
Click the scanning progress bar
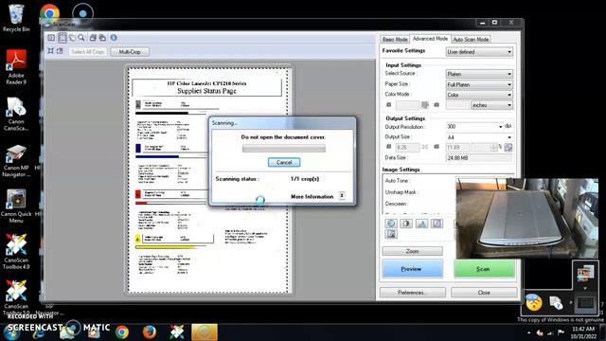[x=284, y=149]
